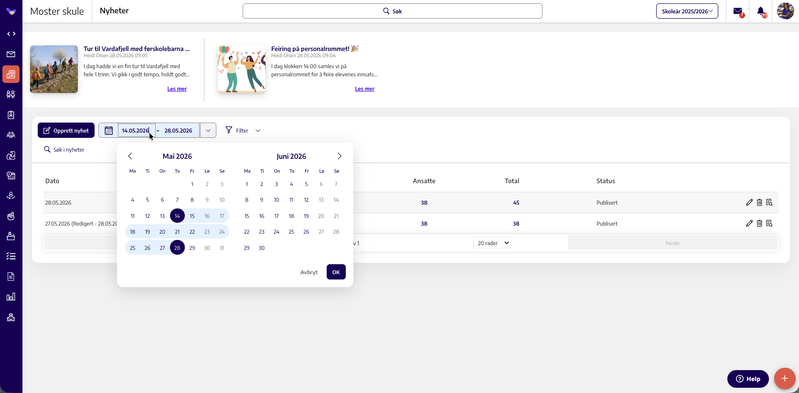This screenshot has height=393, width=799.
Task: Select 29 May in the calendar
Action: coord(192,248)
